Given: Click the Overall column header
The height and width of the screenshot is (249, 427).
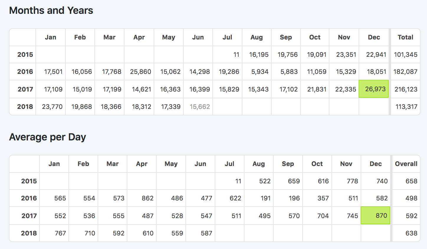Looking at the screenshot, I should pos(406,164).
